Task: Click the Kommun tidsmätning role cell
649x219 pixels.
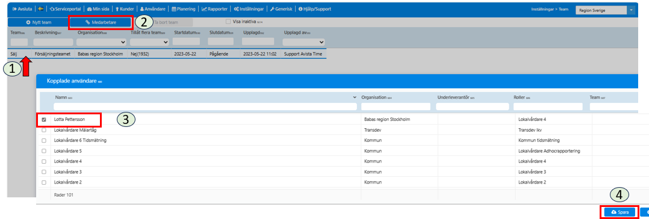Action: point(539,140)
